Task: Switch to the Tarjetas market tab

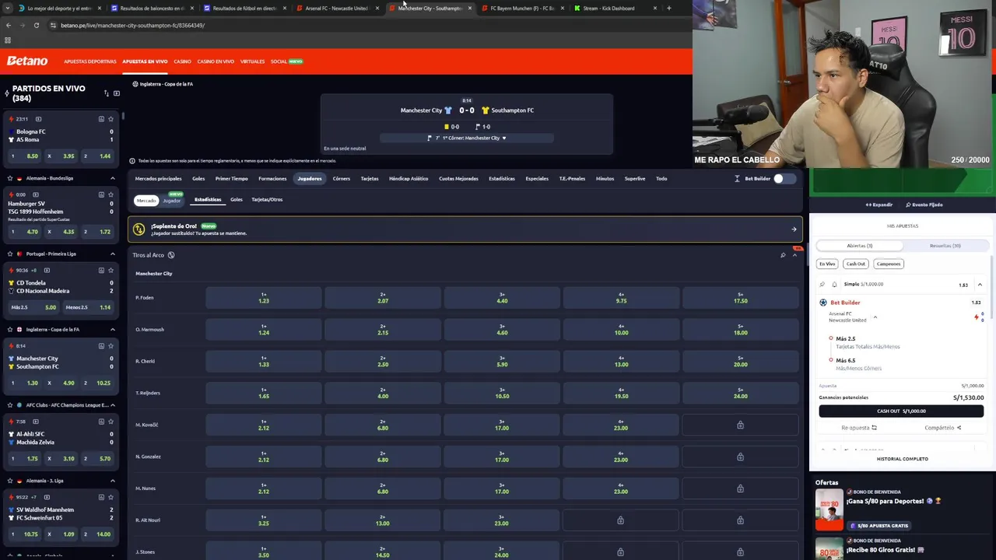Action: point(370,178)
